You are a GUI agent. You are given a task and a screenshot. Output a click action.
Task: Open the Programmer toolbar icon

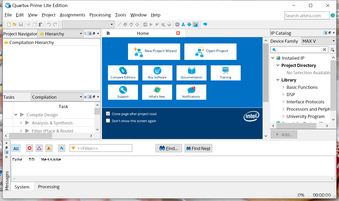point(189,24)
